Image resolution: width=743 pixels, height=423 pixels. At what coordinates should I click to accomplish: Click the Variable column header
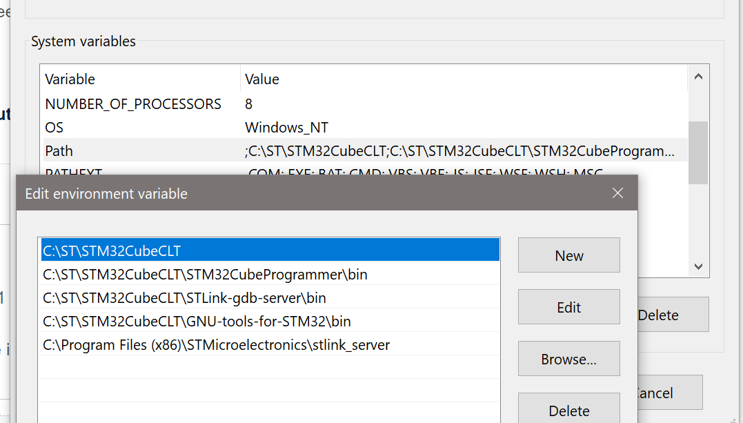coord(141,79)
